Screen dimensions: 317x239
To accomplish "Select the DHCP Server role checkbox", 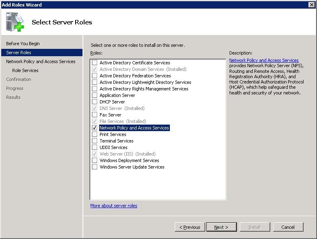I will coord(94,102).
